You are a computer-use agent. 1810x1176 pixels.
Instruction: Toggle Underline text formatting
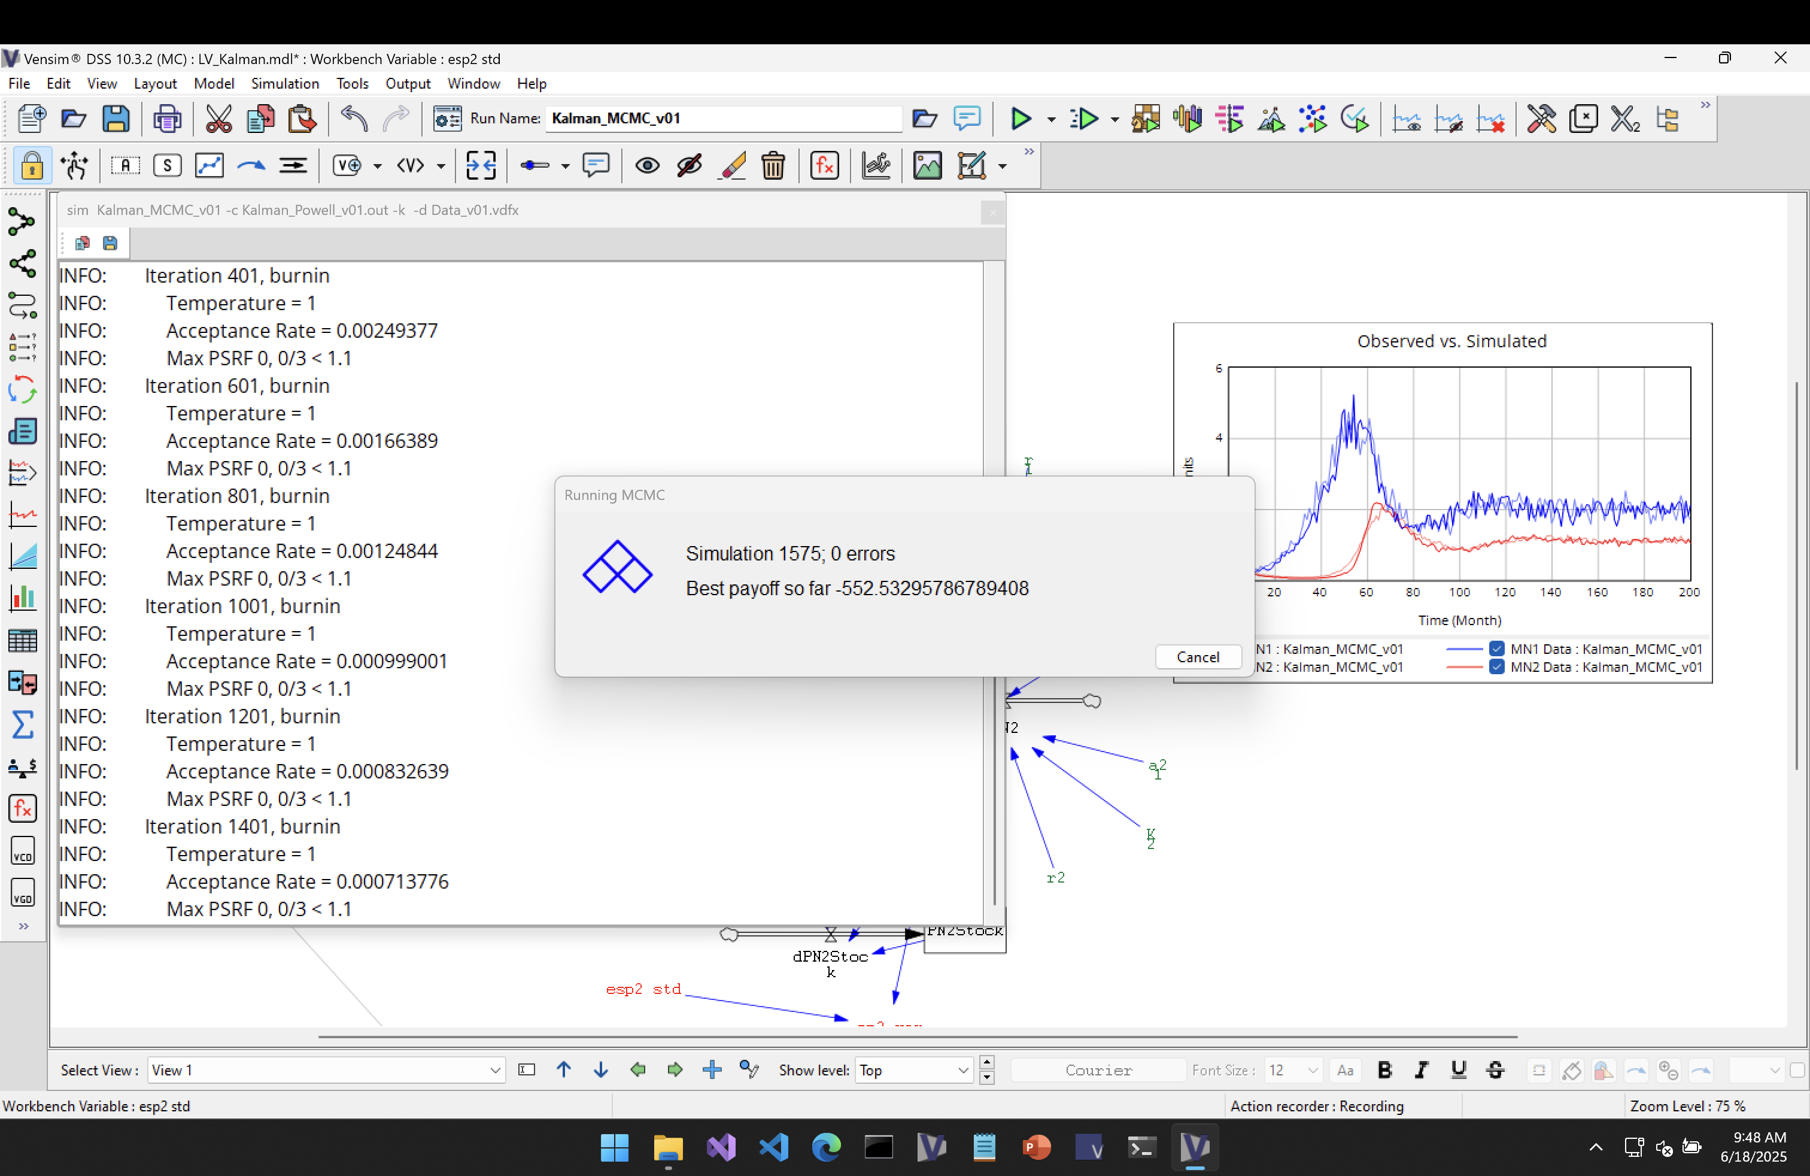pyautogui.click(x=1458, y=1070)
